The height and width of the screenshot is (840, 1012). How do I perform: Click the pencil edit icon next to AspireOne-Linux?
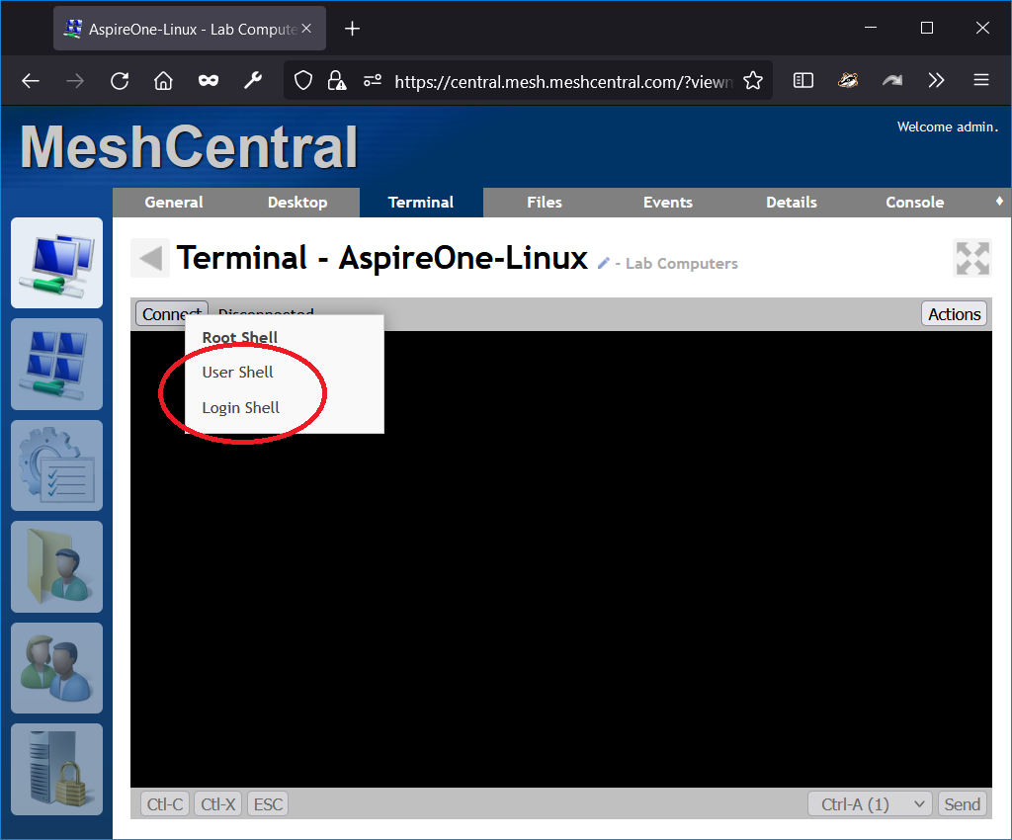tap(602, 263)
